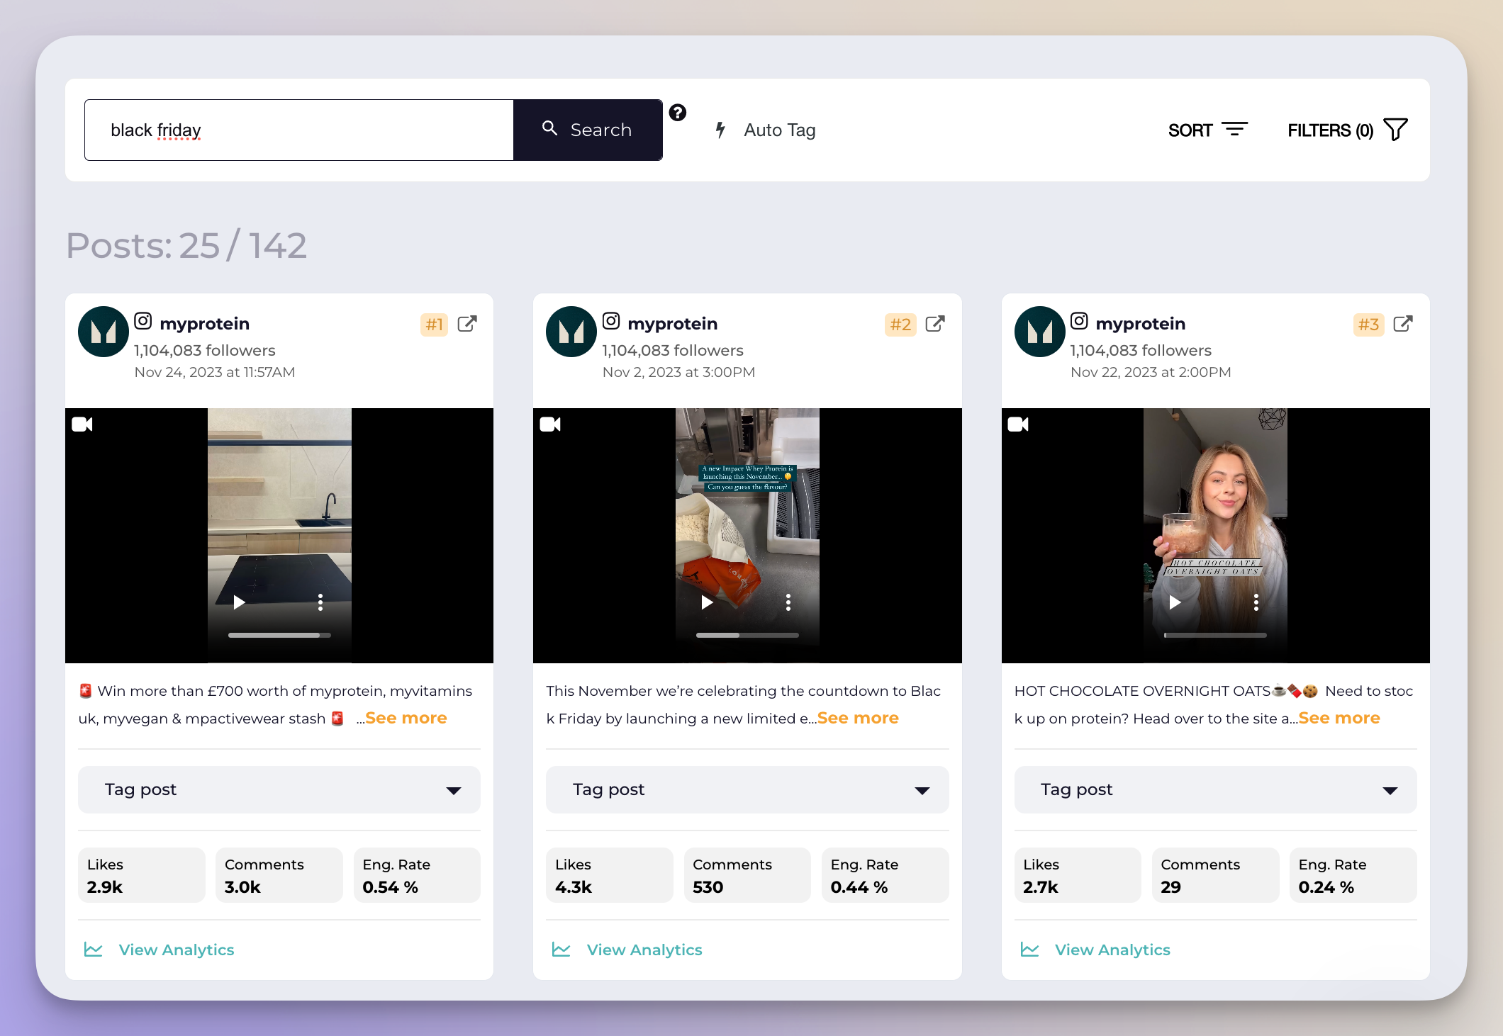This screenshot has height=1036, width=1503.
Task: Open video options menu on post #1
Action: (x=320, y=602)
